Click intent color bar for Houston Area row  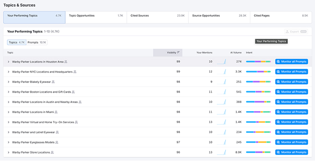click(x=258, y=62)
